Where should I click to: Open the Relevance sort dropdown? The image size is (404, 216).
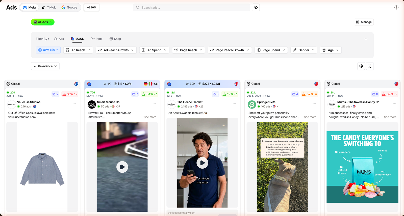(x=45, y=66)
